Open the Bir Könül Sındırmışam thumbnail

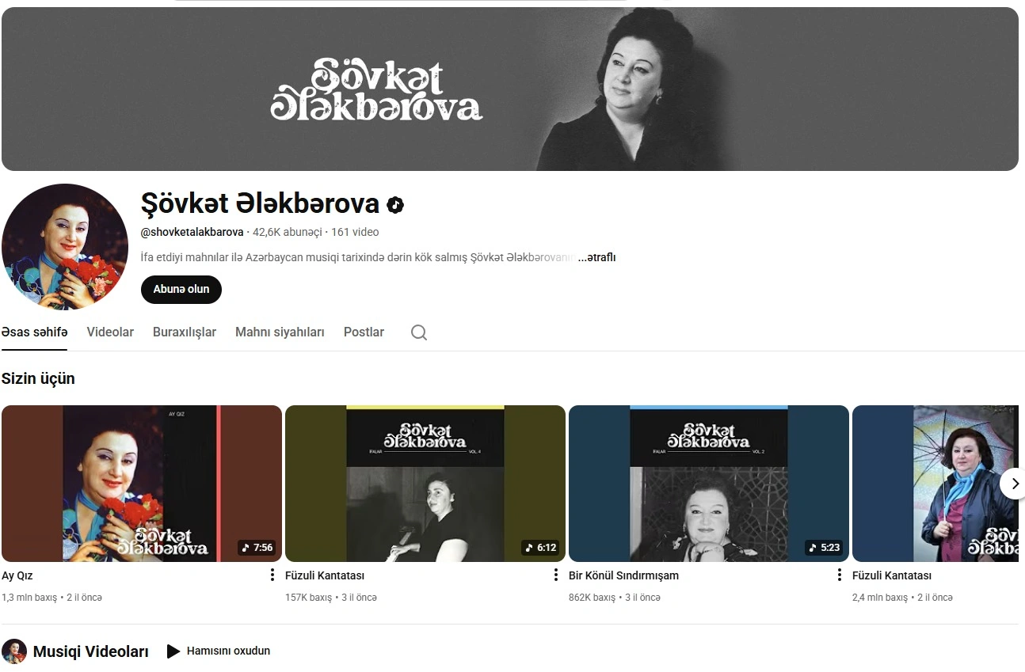click(x=709, y=484)
